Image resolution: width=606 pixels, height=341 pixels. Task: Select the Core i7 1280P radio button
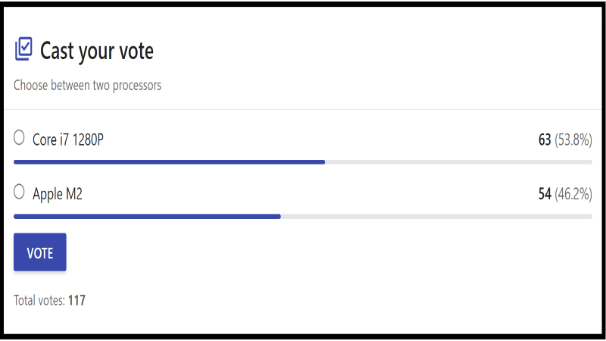coord(20,138)
